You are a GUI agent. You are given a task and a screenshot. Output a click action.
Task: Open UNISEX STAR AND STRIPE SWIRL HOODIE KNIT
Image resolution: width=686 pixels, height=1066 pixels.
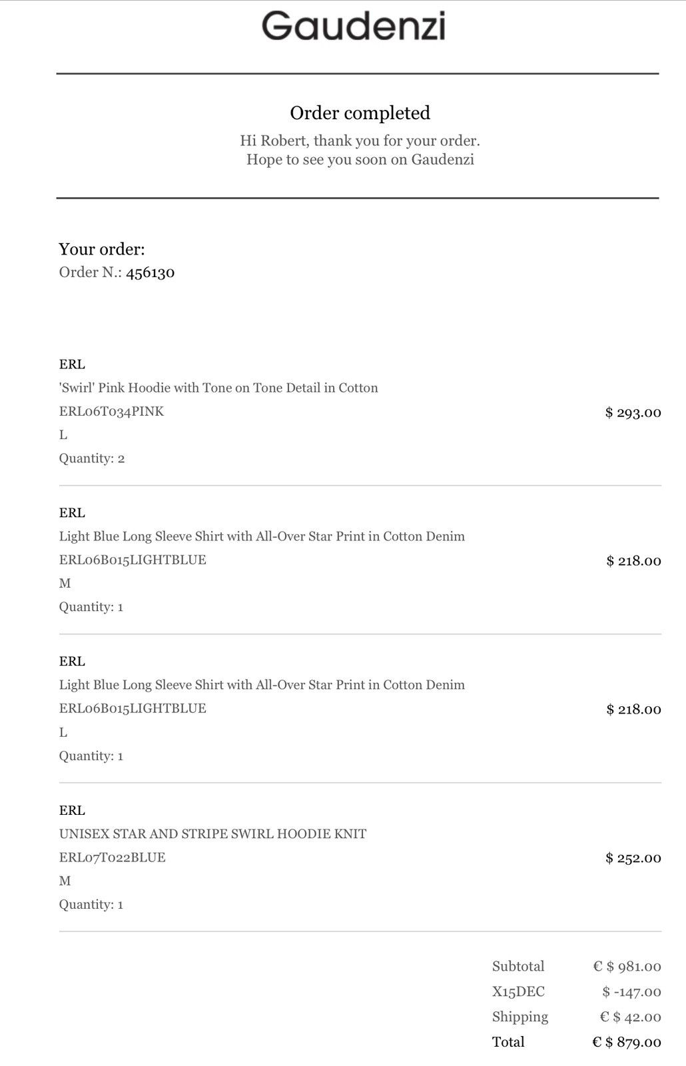[x=212, y=833]
